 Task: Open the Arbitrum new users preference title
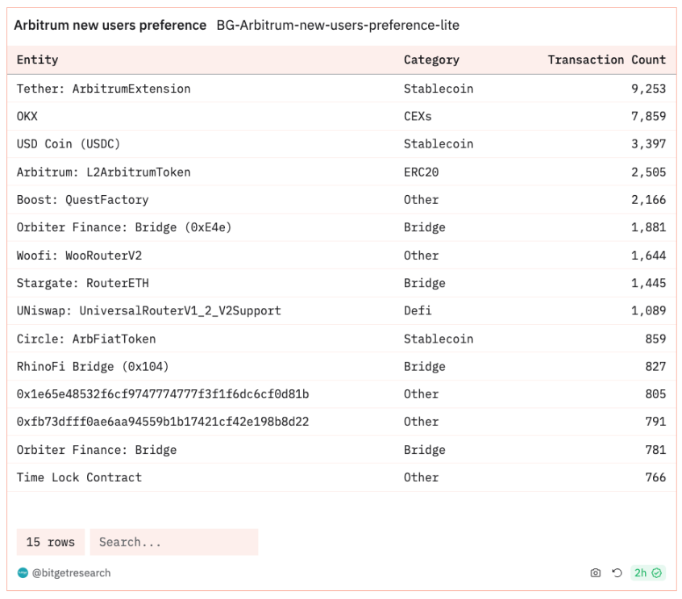110,26
